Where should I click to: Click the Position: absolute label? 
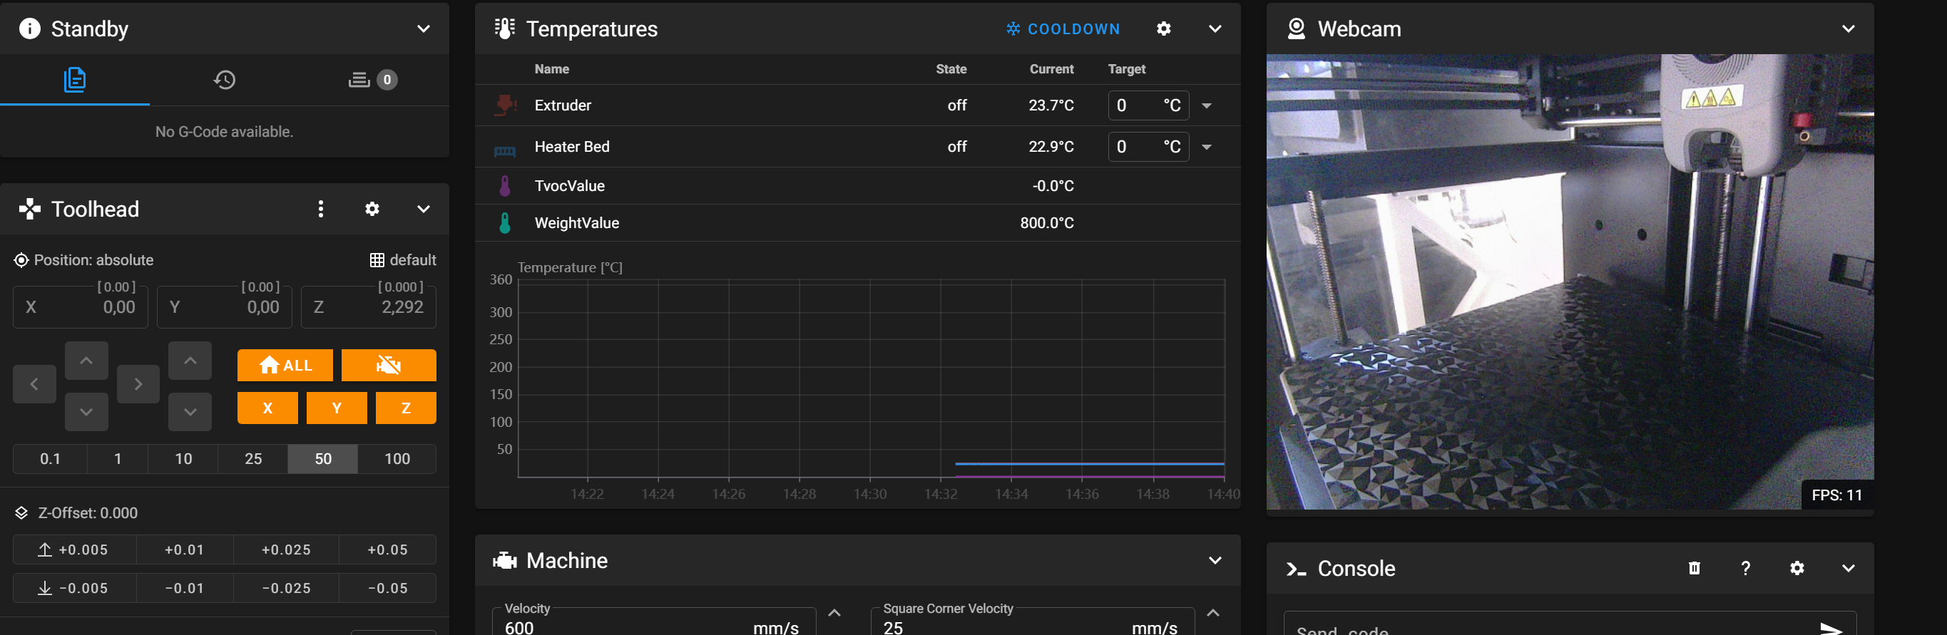tap(84, 259)
